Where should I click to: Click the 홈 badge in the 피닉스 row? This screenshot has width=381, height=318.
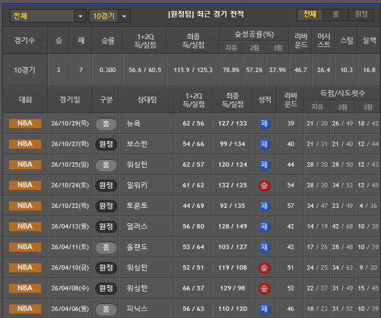[106, 309]
